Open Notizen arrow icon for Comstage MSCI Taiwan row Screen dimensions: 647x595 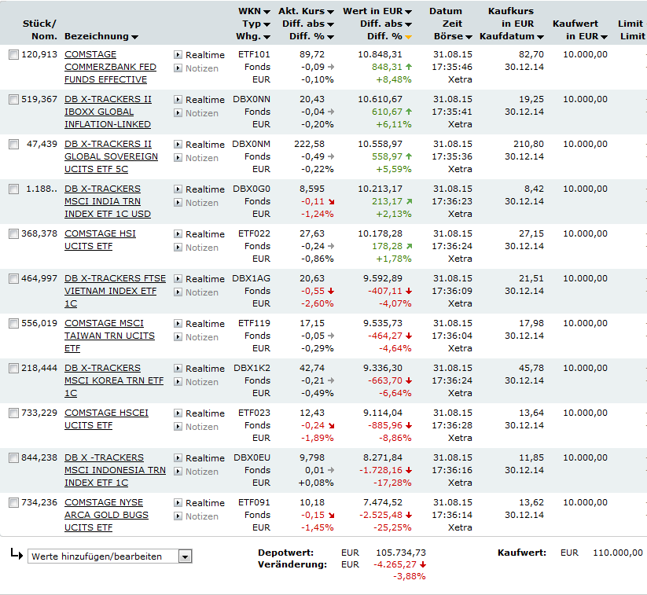(178, 336)
